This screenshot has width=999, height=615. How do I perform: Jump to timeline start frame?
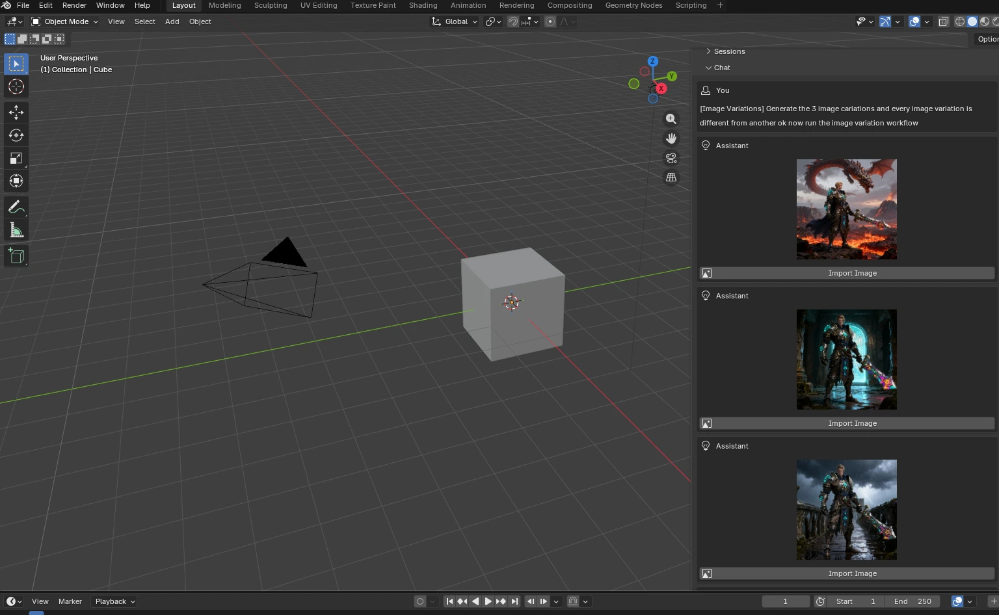pos(449,601)
